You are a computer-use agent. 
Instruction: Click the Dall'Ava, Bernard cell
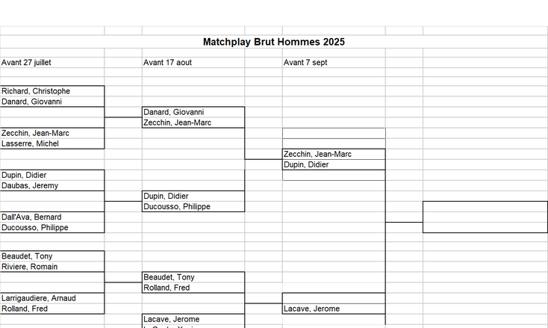click(x=32, y=217)
